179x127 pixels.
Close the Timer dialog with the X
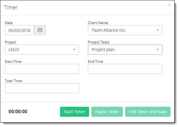169,5
